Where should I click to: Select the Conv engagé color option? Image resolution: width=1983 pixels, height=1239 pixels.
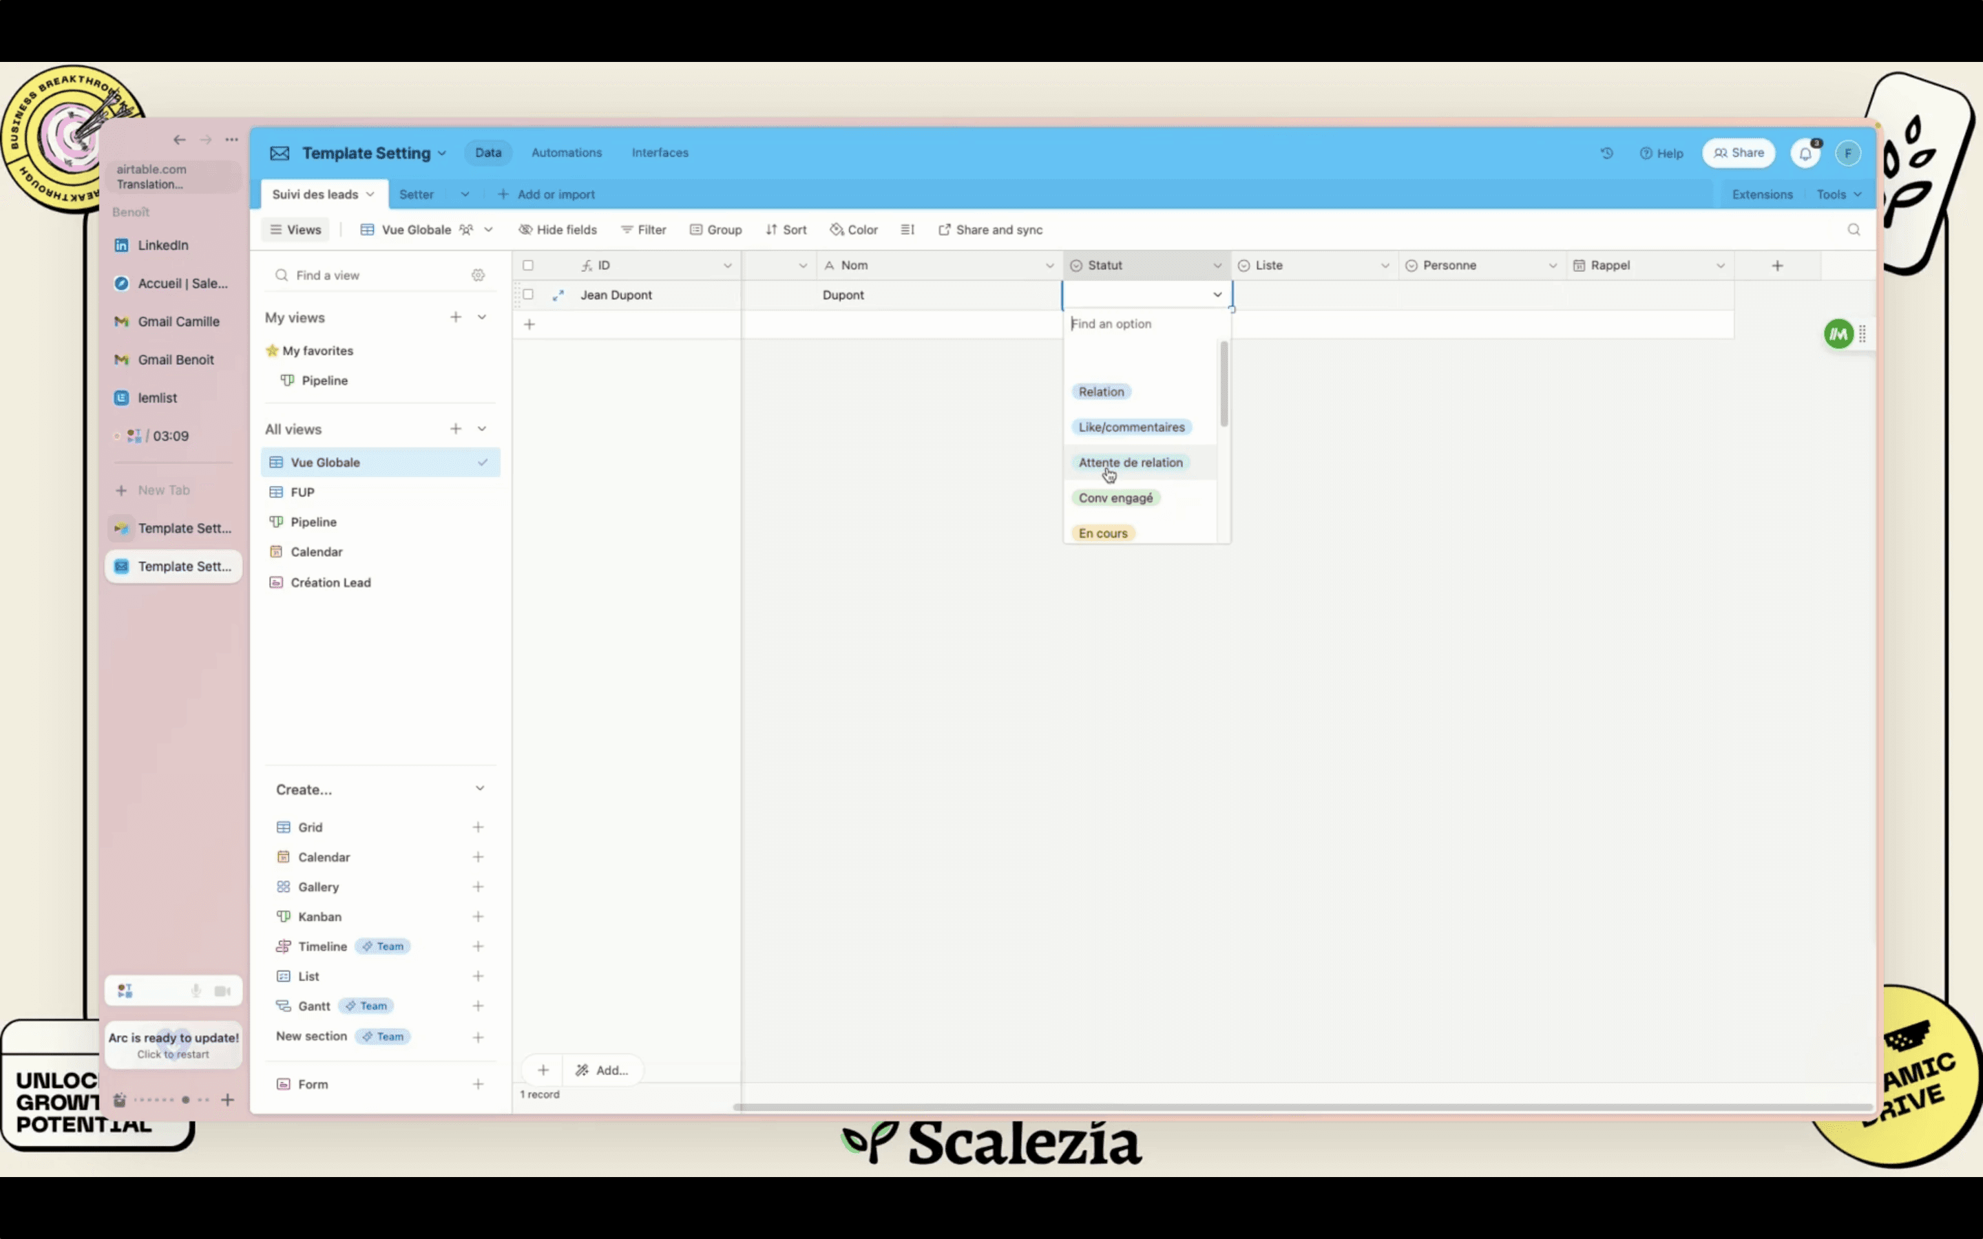[x=1115, y=498]
